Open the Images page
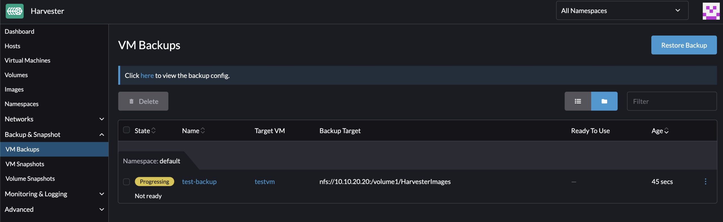The width and height of the screenshot is (723, 222). 14,89
